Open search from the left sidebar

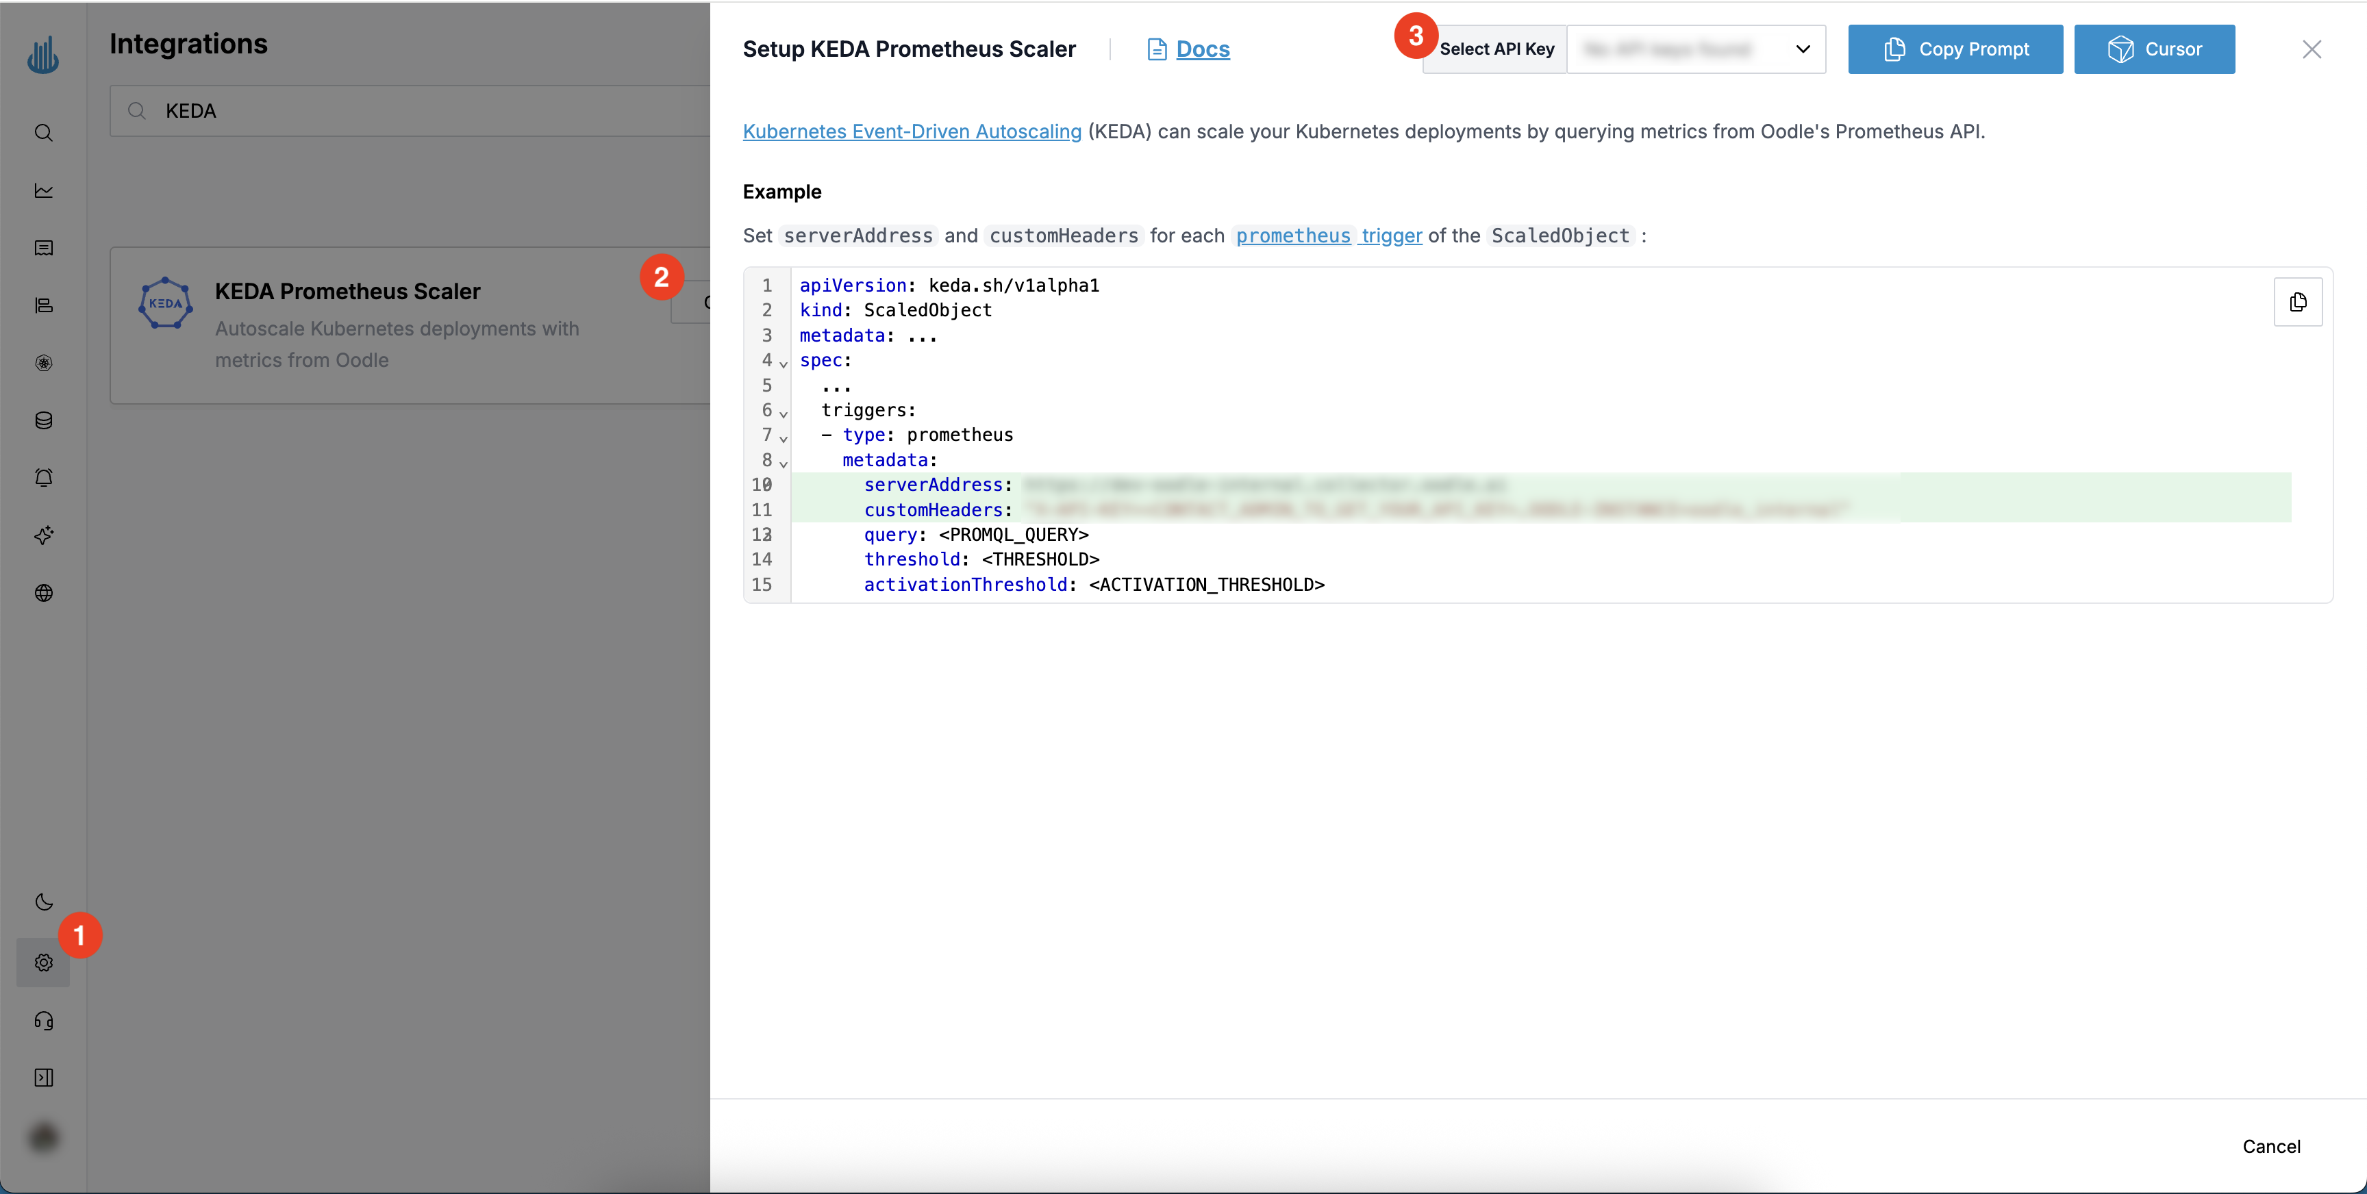pos(43,134)
